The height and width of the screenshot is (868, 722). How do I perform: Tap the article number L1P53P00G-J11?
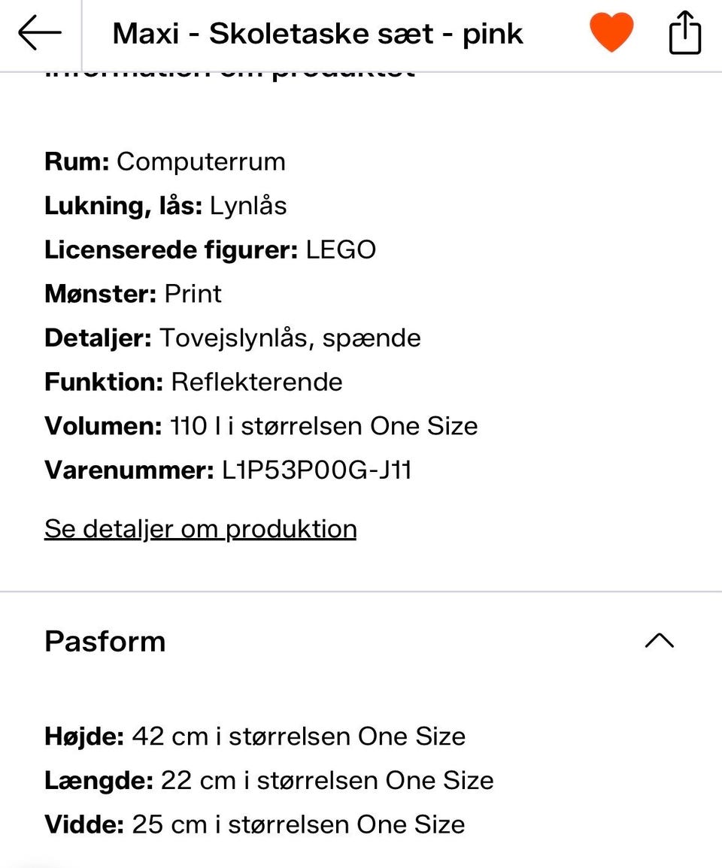point(317,470)
